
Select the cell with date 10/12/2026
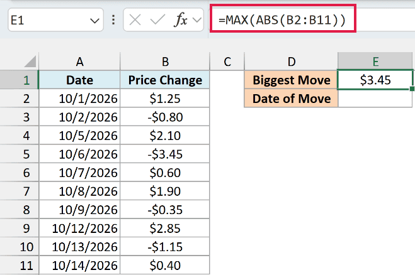(79, 228)
